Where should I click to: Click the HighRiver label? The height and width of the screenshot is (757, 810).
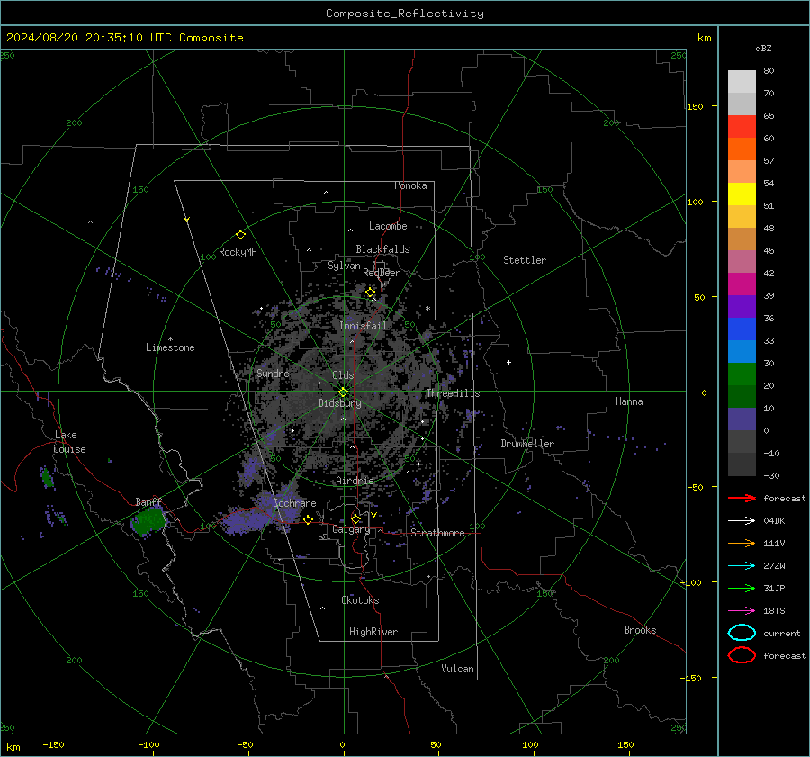click(x=373, y=632)
